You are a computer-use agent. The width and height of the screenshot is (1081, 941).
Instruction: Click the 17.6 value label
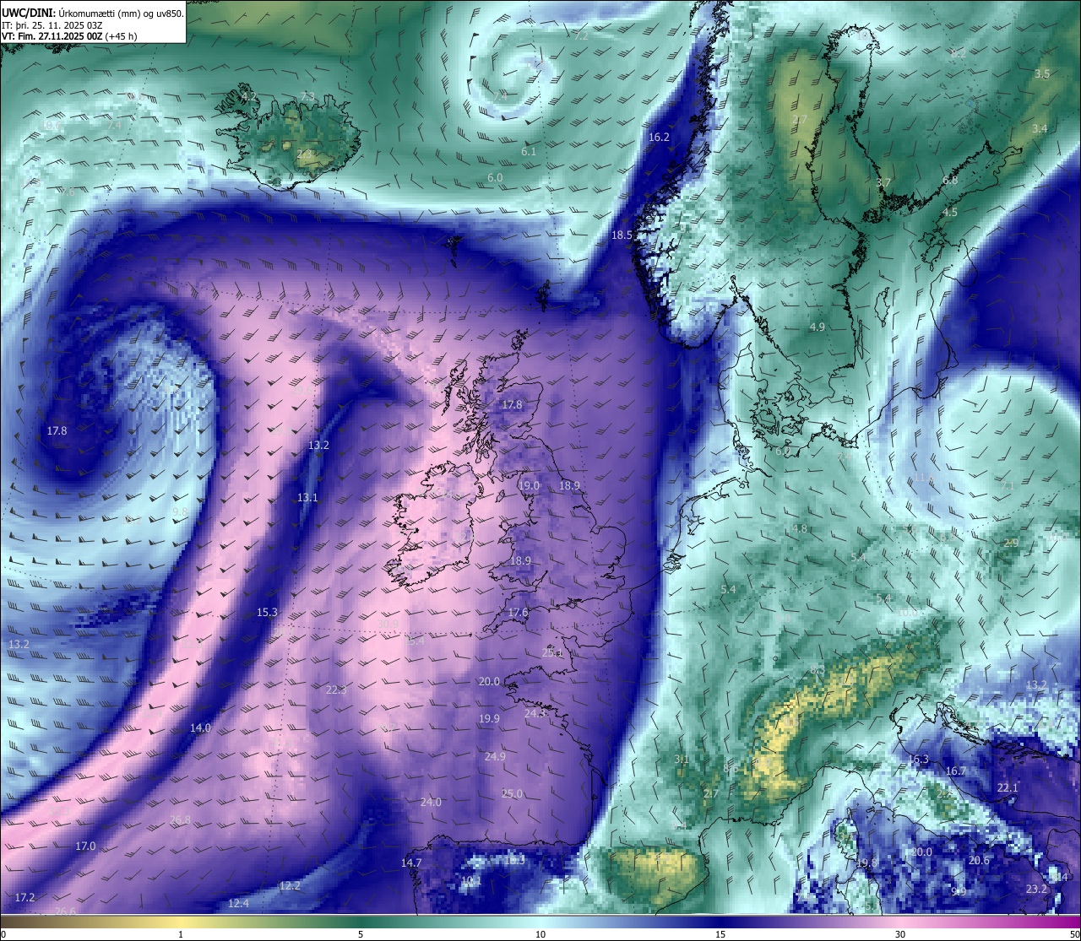coord(518,612)
